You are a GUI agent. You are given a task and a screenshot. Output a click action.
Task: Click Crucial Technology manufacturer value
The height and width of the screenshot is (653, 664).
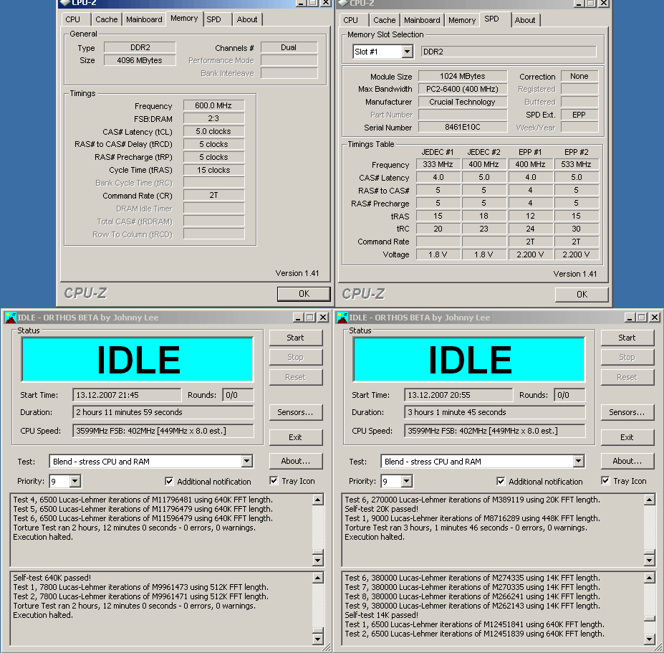[x=463, y=102]
